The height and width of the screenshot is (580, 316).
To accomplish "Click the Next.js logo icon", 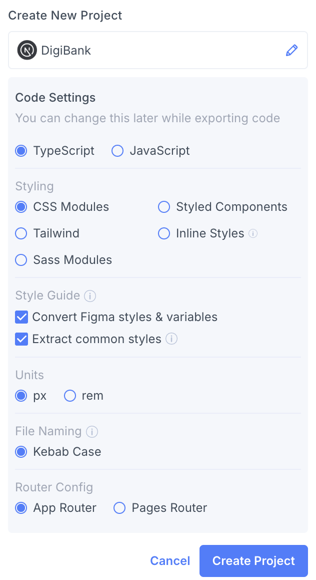I will coord(27,50).
